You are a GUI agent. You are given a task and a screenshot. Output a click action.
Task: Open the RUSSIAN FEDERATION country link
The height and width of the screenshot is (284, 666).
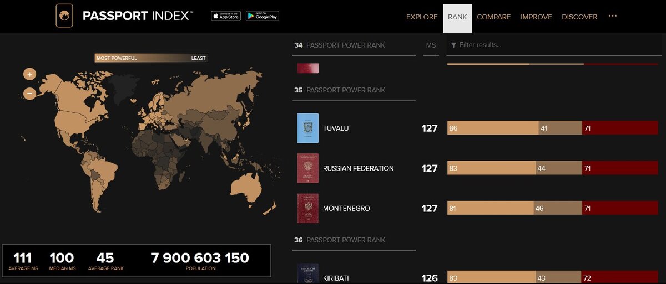click(359, 168)
